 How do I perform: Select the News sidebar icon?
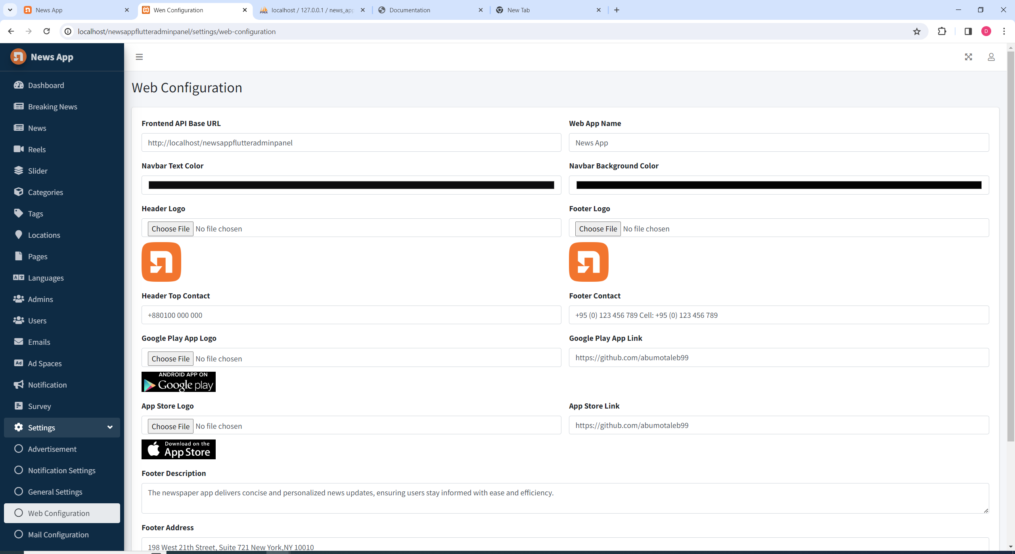coord(18,128)
